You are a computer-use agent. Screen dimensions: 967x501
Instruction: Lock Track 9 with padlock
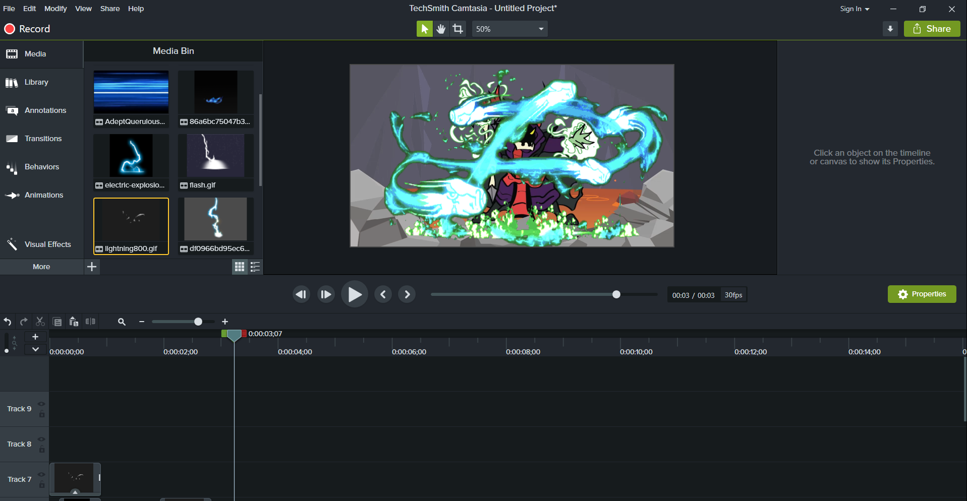tap(42, 414)
